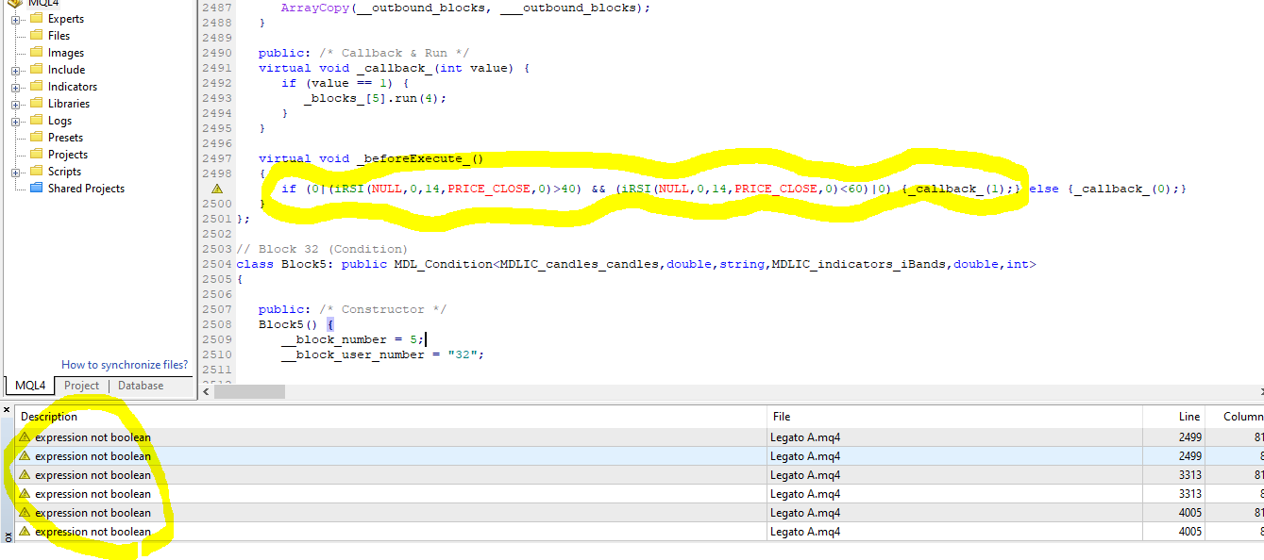Click the horizontal scrollbar thumb under code editor
Viewport: 1264px width, 560px height.
[249, 391]
